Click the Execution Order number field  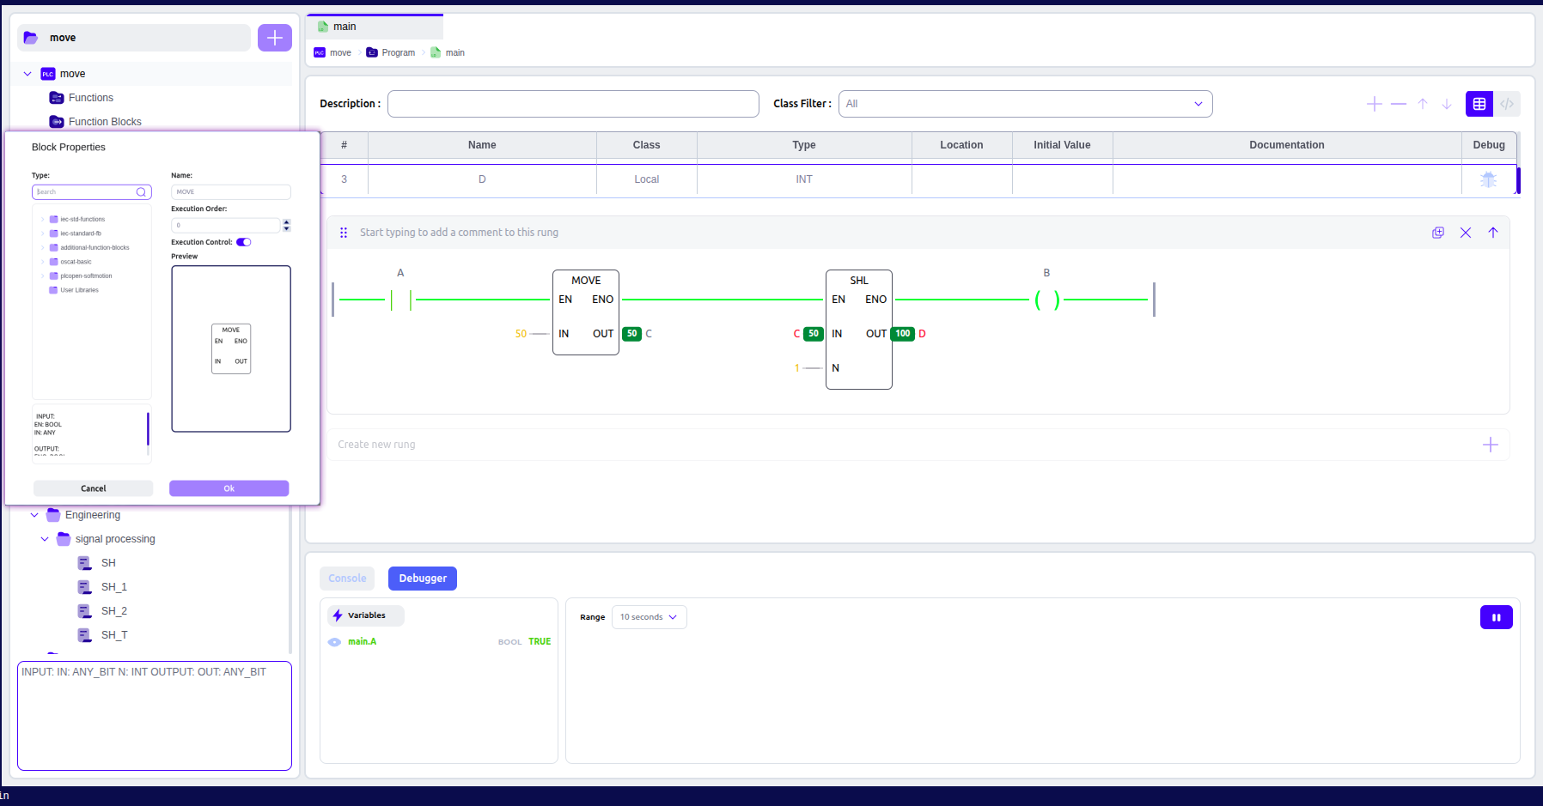coord(226,226)
